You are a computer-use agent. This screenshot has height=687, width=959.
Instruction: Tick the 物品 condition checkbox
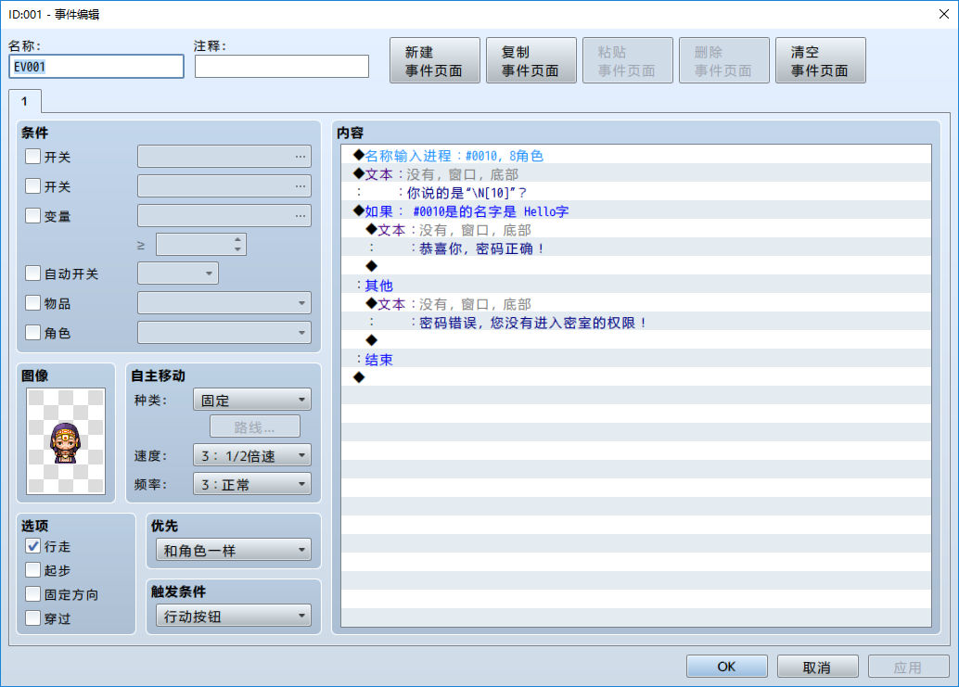(x=33, y=303)
